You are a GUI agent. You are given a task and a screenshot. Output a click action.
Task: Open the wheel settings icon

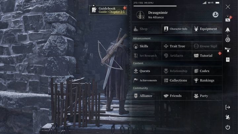click(x=228, y=40)
